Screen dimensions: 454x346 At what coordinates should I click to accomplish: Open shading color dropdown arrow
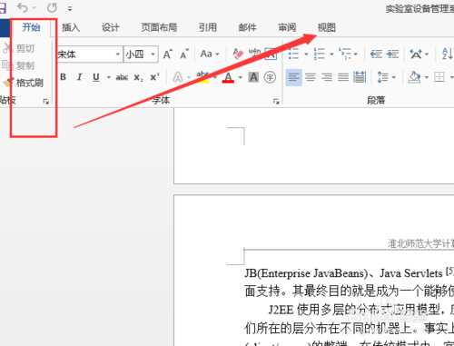[x=427, y=77]
